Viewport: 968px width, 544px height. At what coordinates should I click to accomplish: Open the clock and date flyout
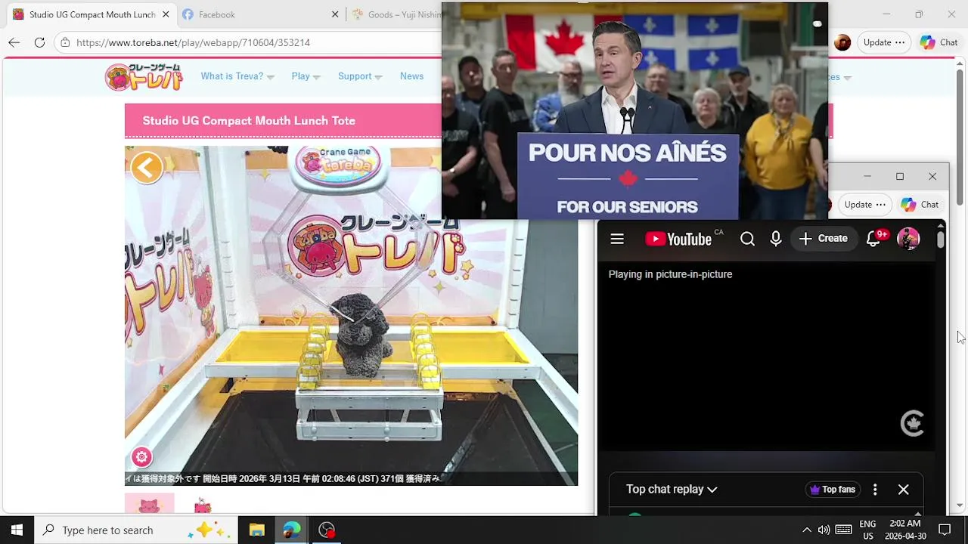click(x=905, y=530)
